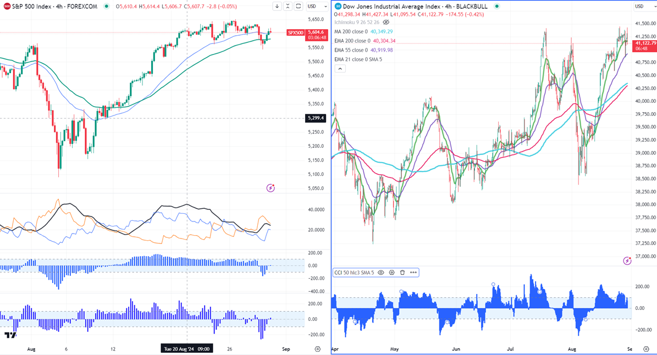
Task: Select the EMA 200 close indicator legend
Action: (x=352, y=41)
